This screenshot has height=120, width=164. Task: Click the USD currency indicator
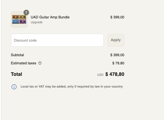tap(100, 75)
